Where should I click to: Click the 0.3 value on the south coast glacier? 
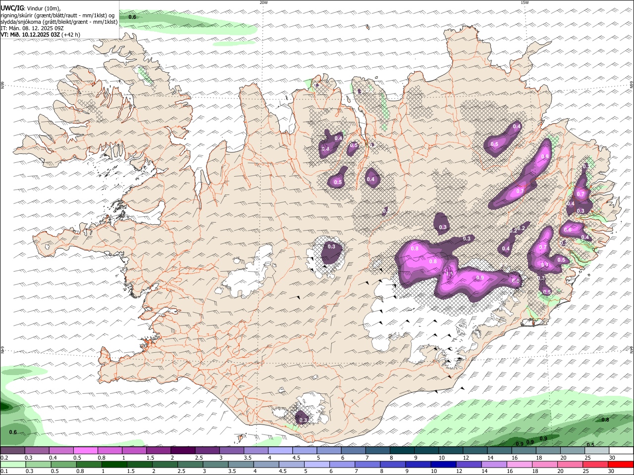coord(303,420)
